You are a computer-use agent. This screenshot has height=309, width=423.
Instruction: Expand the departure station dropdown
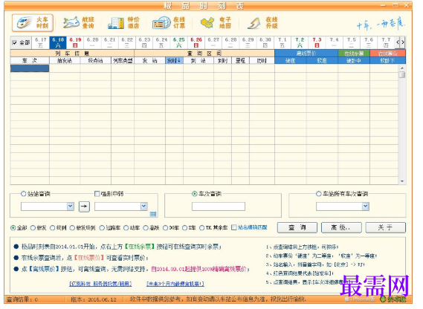pyautogui.click(x=70, y=206)
